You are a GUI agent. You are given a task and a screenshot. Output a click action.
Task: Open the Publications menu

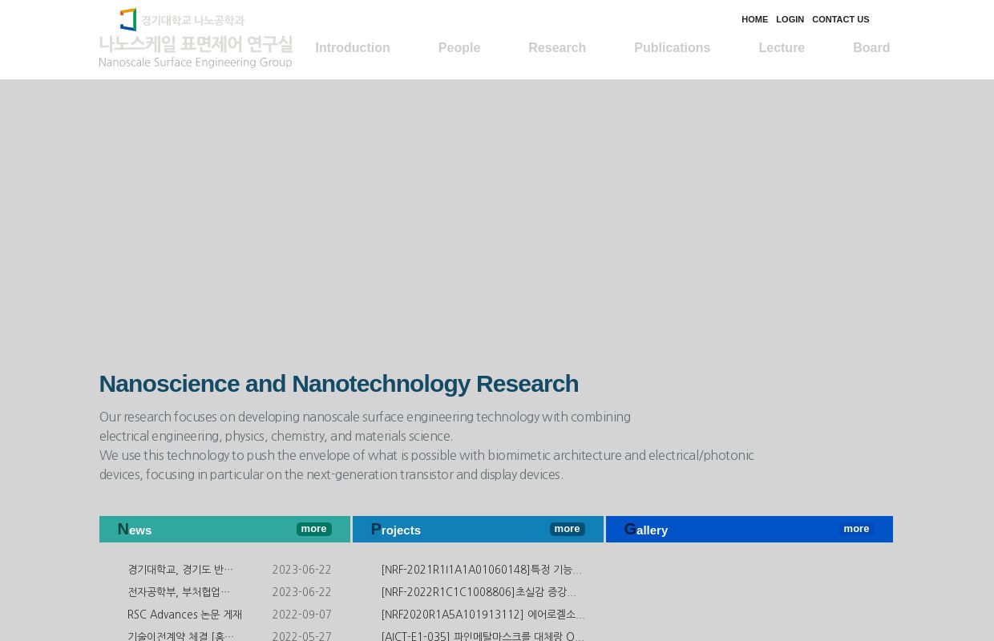(672, 48)
